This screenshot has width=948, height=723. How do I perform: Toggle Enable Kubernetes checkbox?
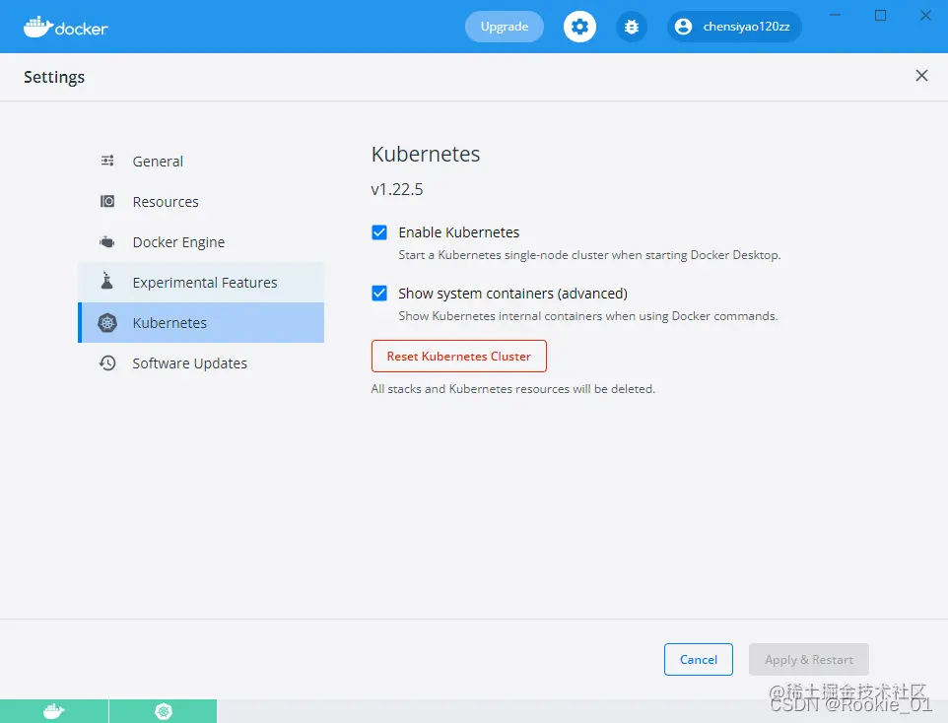pyautogui.click(x=379, y=232)
